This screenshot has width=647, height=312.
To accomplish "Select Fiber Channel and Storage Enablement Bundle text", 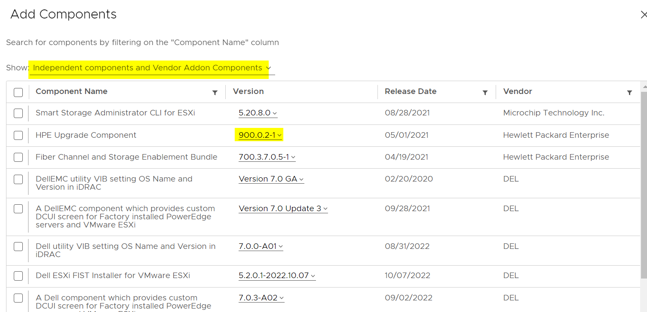I will click(126, 157).
